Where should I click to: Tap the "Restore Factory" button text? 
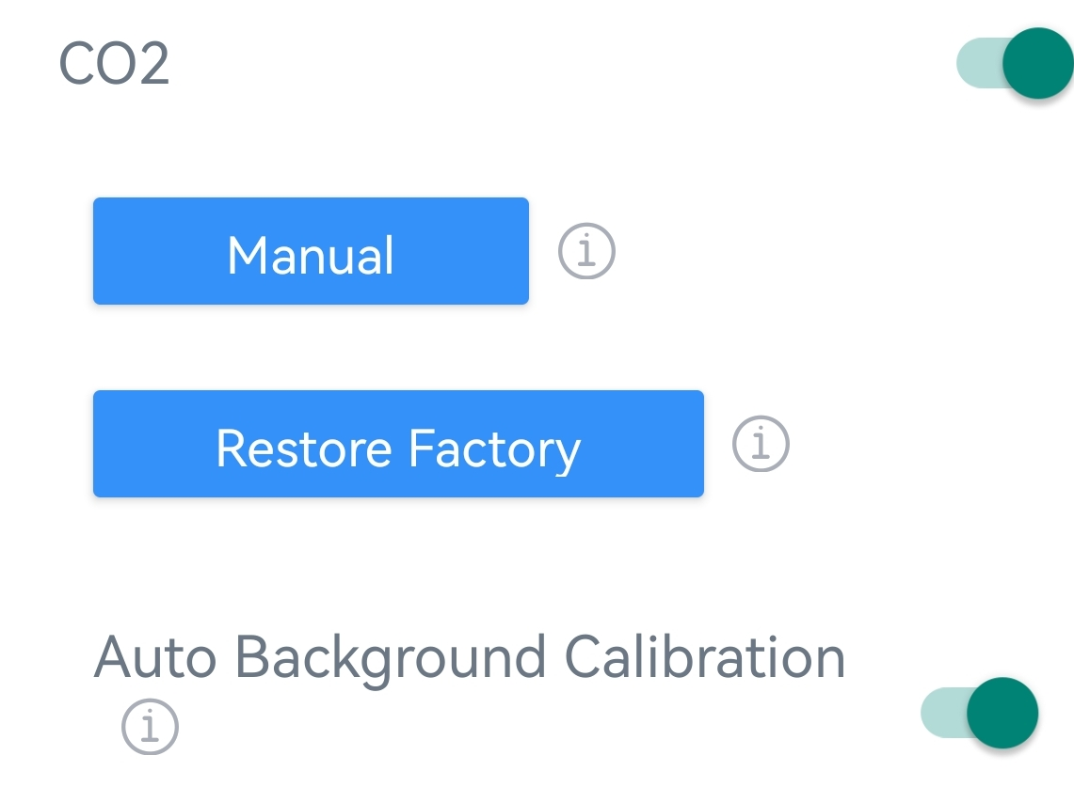pos(398,449)
